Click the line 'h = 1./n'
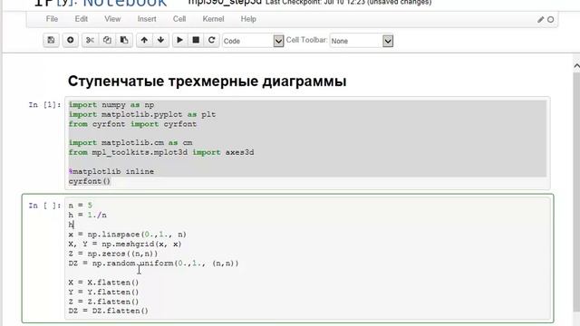Viewport: 580px width, 326px height. coord(88,215)
